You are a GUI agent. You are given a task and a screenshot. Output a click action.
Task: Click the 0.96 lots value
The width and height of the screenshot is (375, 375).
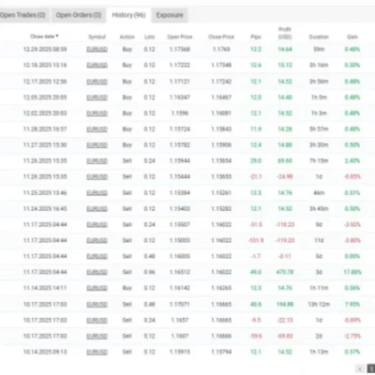coord(149,272)
